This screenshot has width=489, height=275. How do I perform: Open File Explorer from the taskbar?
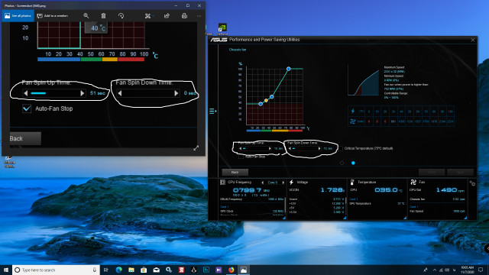click(x=131, y=270)
